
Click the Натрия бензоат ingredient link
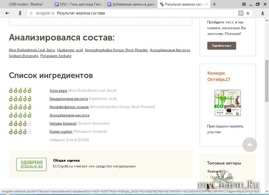63,124
